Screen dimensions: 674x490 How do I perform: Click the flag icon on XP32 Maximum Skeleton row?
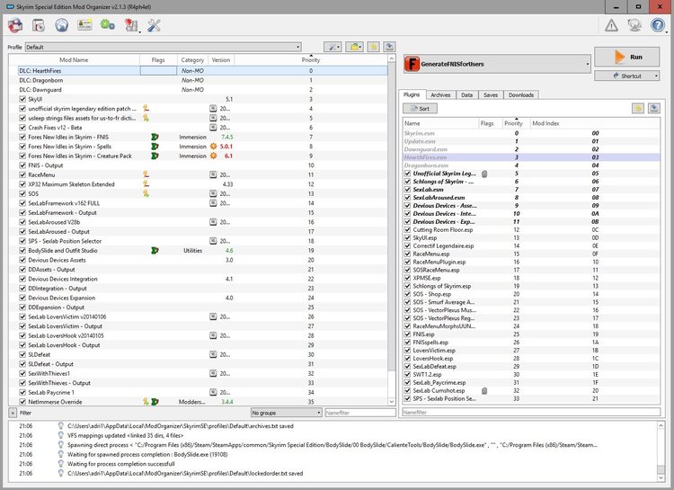click(x=146, y=184)
